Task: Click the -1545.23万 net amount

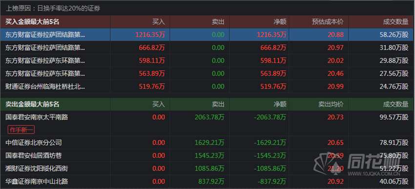Action: [270, 156]
